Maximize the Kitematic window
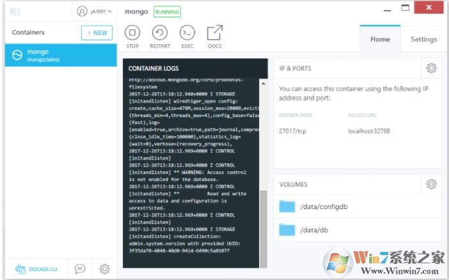The width and height of the screenshot is (449, 280). pyautogui.click(x=405, y=8)
